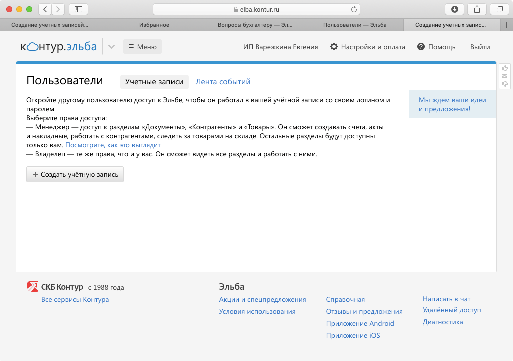This screenshot has width=513, height=361.
Task: Select the Учетные записи tab
Action: [154, 82]
